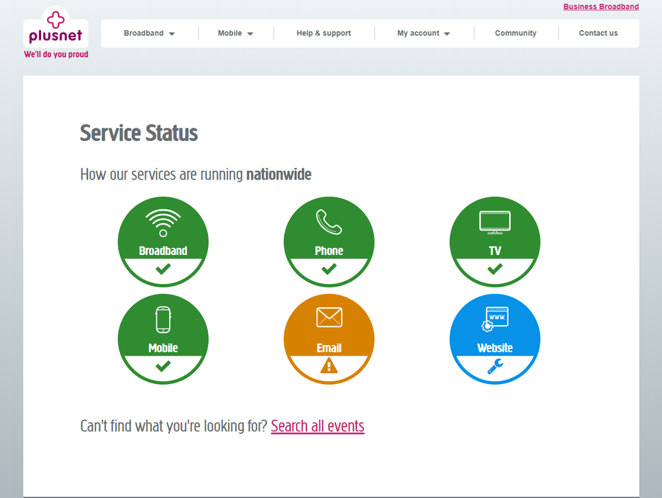662x498 pixels.
Task: Click the green checkmark under TV
Action: pos(494,269)
